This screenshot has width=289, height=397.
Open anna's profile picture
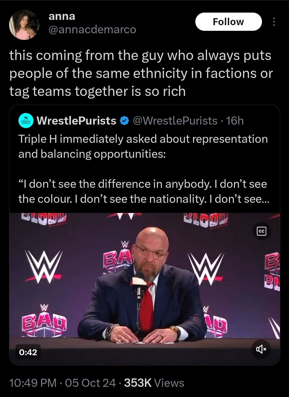(24, 25)
